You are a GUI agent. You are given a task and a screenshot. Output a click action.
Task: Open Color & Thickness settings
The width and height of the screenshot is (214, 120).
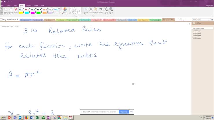click(x=65, y=11)
